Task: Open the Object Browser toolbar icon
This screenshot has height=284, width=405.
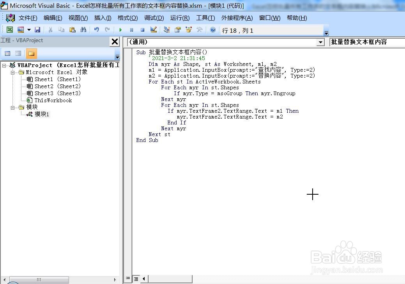Action: click(189, 30)
